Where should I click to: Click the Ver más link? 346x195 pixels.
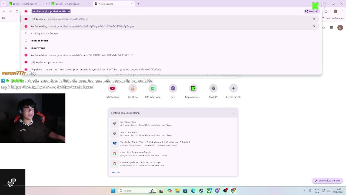[x=116, y=172]
